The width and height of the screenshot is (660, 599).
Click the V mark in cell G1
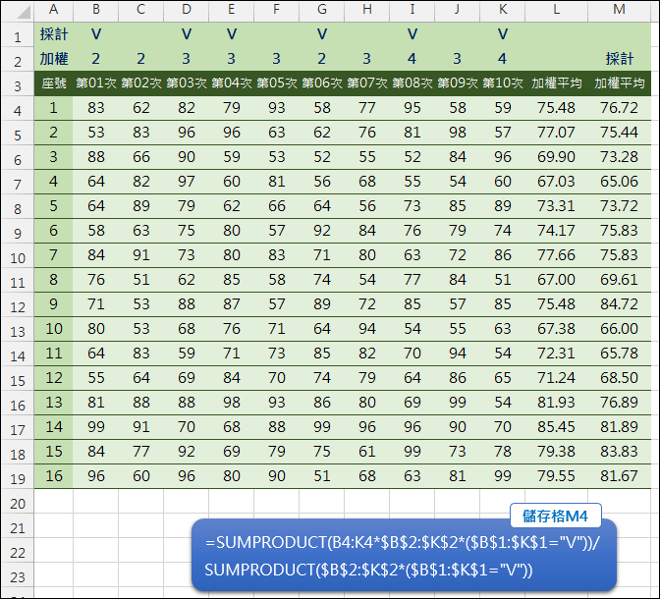322,34
